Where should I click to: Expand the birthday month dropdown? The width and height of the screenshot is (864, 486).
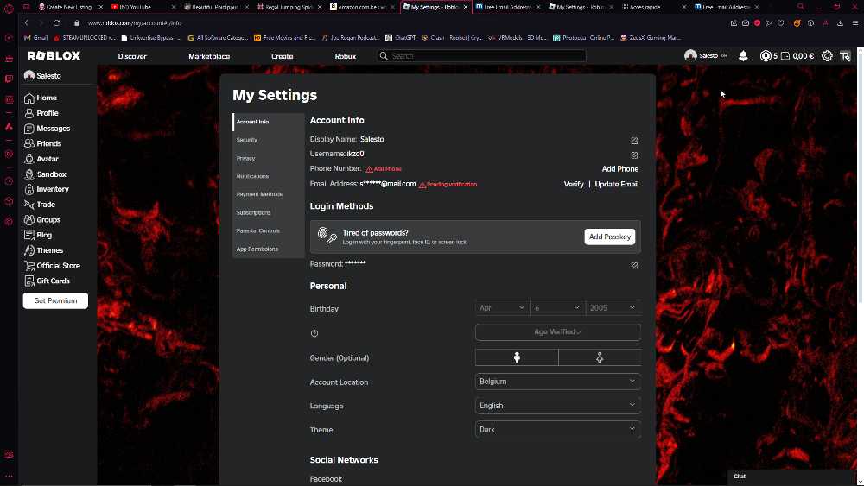502,308
